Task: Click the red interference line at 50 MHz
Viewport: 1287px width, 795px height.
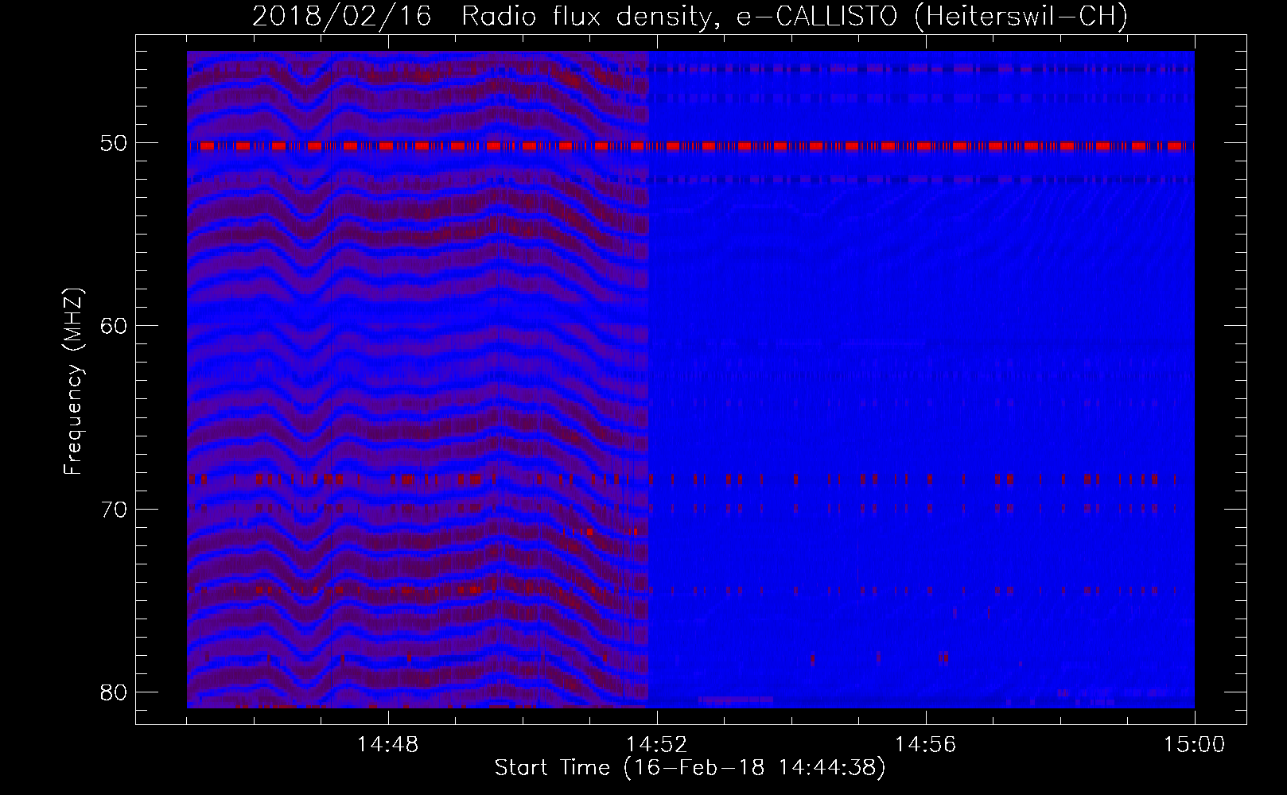Action: [690, 145]
